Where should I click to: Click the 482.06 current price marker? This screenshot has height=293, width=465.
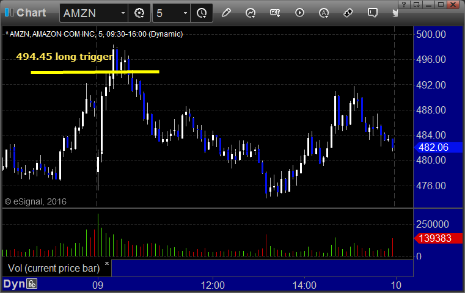point(438,147)
